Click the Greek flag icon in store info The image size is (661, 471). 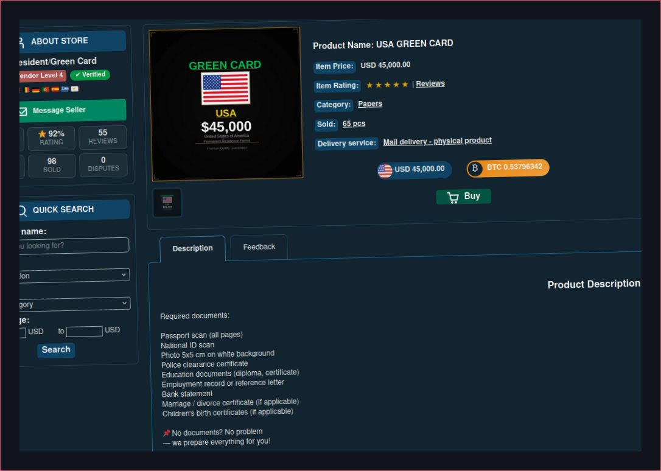tap(65, 89)
